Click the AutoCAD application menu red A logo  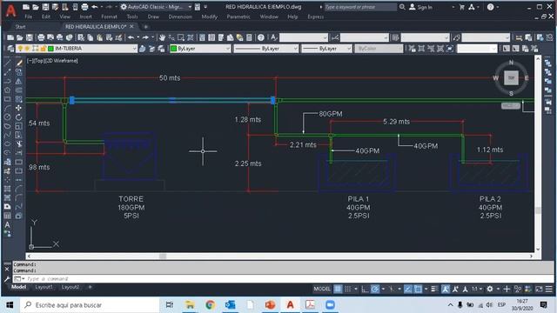coord(11,10)
